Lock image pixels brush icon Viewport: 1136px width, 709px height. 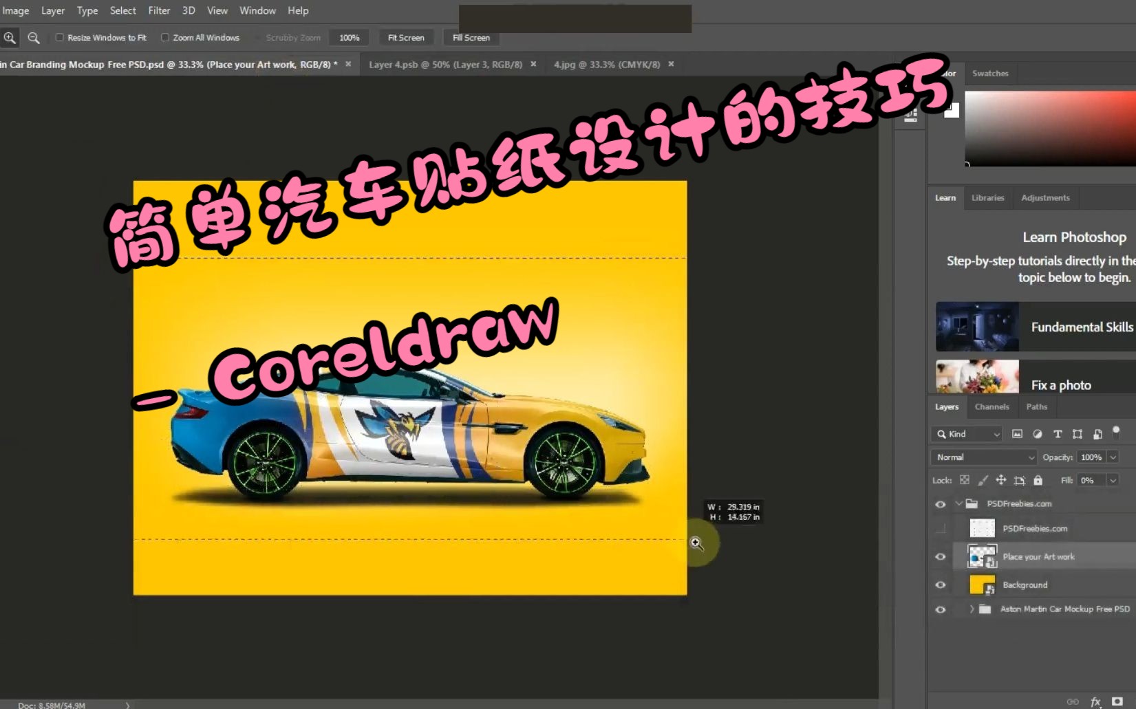click(x=983, y=480)
